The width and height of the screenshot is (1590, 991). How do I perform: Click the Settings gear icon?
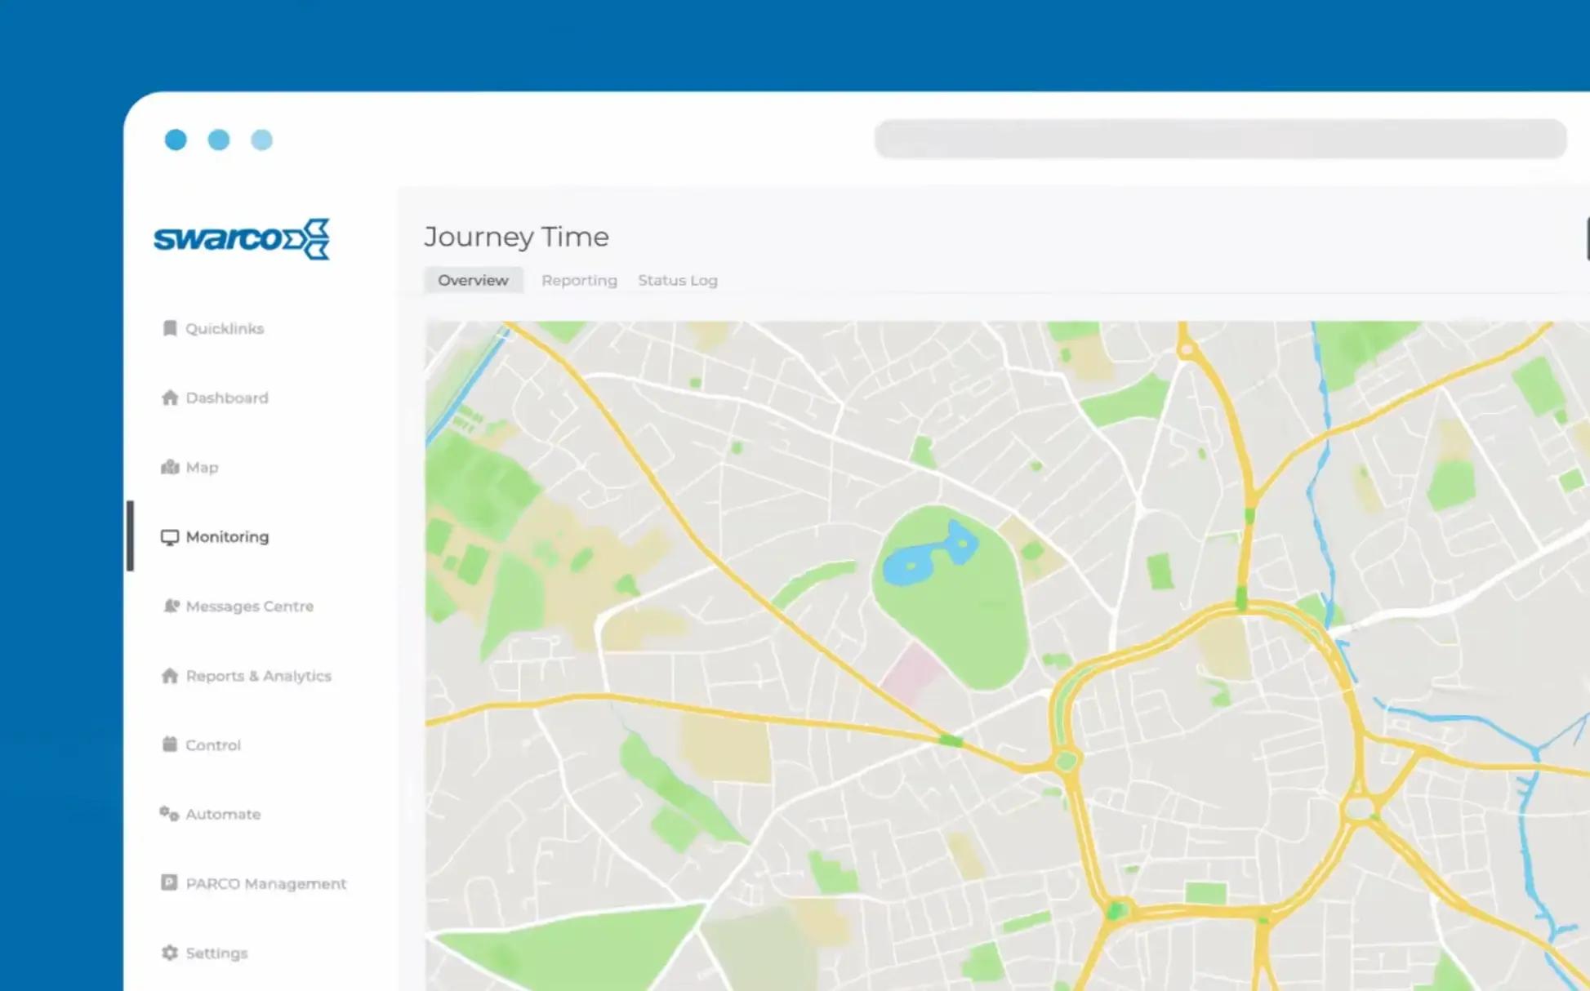[170, 953]
